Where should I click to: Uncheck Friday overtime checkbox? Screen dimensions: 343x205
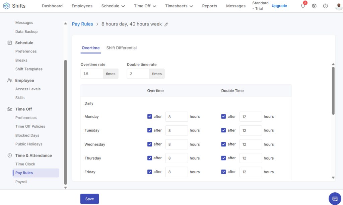(x=150, y=172)
